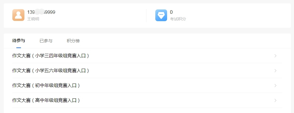
Task: Open chevron for 小学三四年级组 entry
Action: pos(275,56)
